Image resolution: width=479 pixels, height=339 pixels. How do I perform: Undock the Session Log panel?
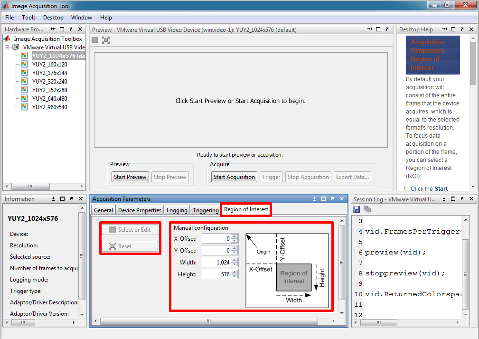point(462,199)
